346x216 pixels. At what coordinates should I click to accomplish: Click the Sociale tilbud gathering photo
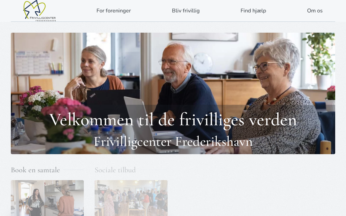click(x=131, y=198)
